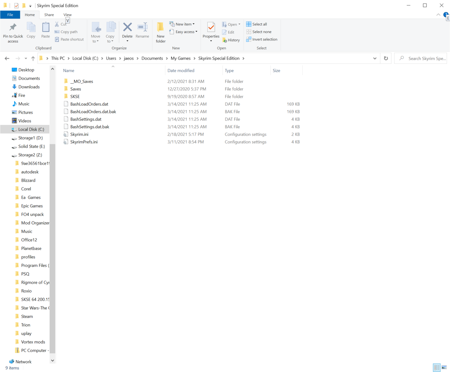Click the Back navigation arrow
The width and height of the screenshot is (450, 372).
[x=7, y=59]
